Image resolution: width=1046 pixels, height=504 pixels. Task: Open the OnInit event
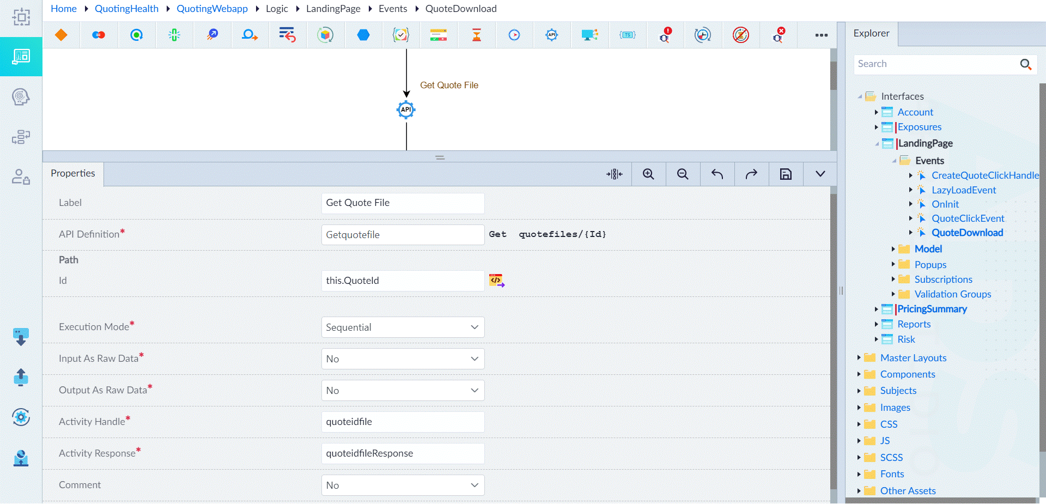tap(945, 204)
